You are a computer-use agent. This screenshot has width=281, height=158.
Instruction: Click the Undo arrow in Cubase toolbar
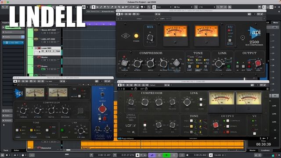click(3, 7)
